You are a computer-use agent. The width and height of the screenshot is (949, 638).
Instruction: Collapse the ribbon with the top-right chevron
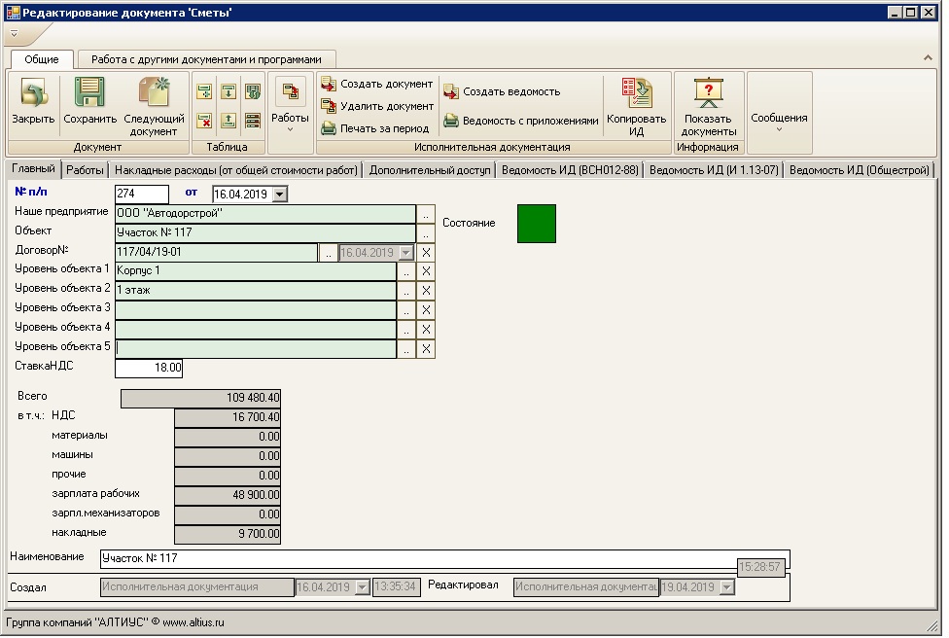click(928, 58)
